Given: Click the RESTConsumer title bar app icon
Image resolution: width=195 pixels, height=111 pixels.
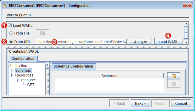Looking at the screenshot, I should [x=5, y=6].
